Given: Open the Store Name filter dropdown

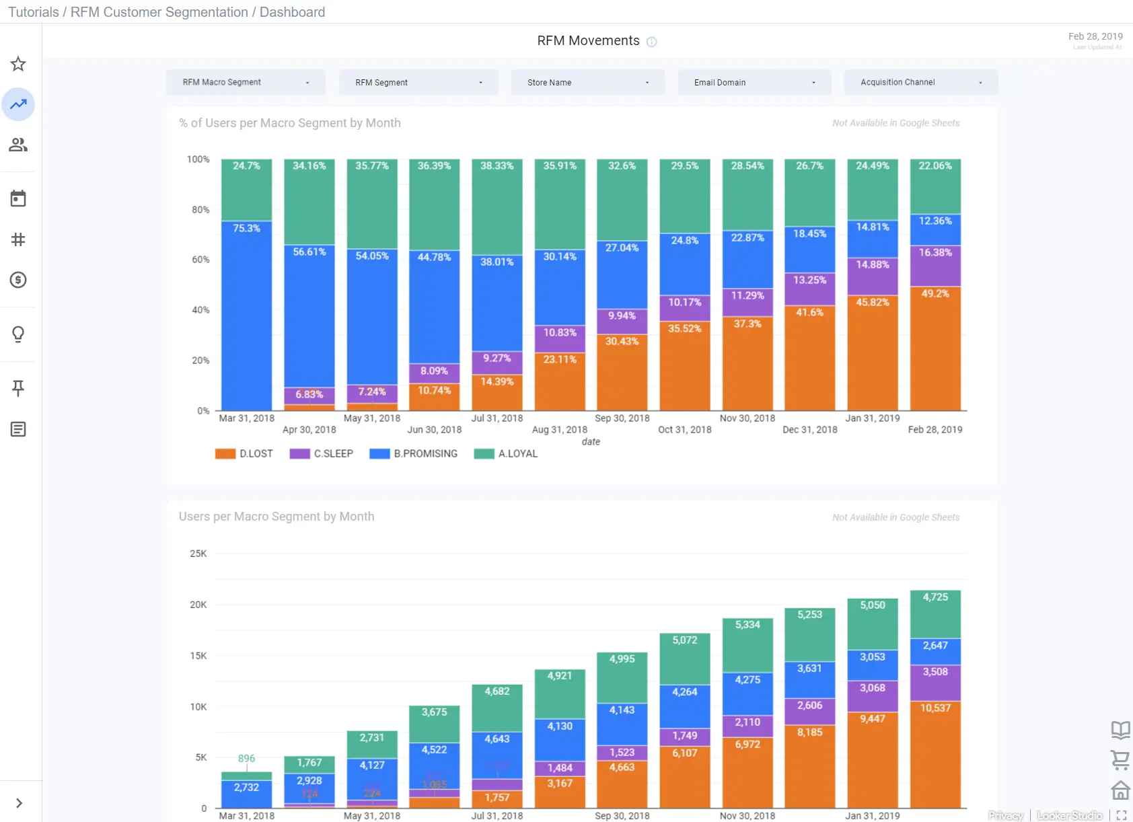Looking at the screenshot, I should click(588, 82).
